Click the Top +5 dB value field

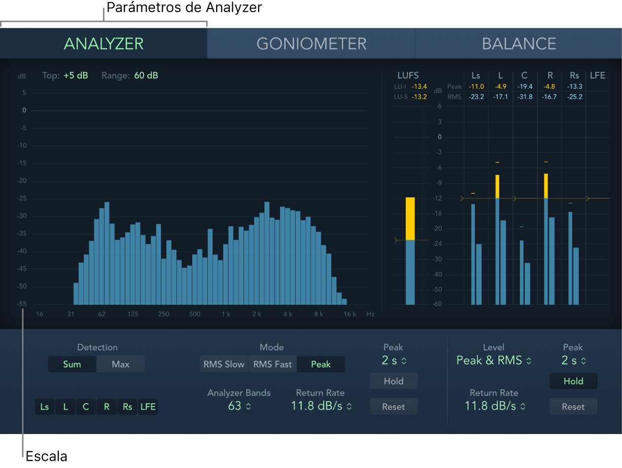coord(76,76)
